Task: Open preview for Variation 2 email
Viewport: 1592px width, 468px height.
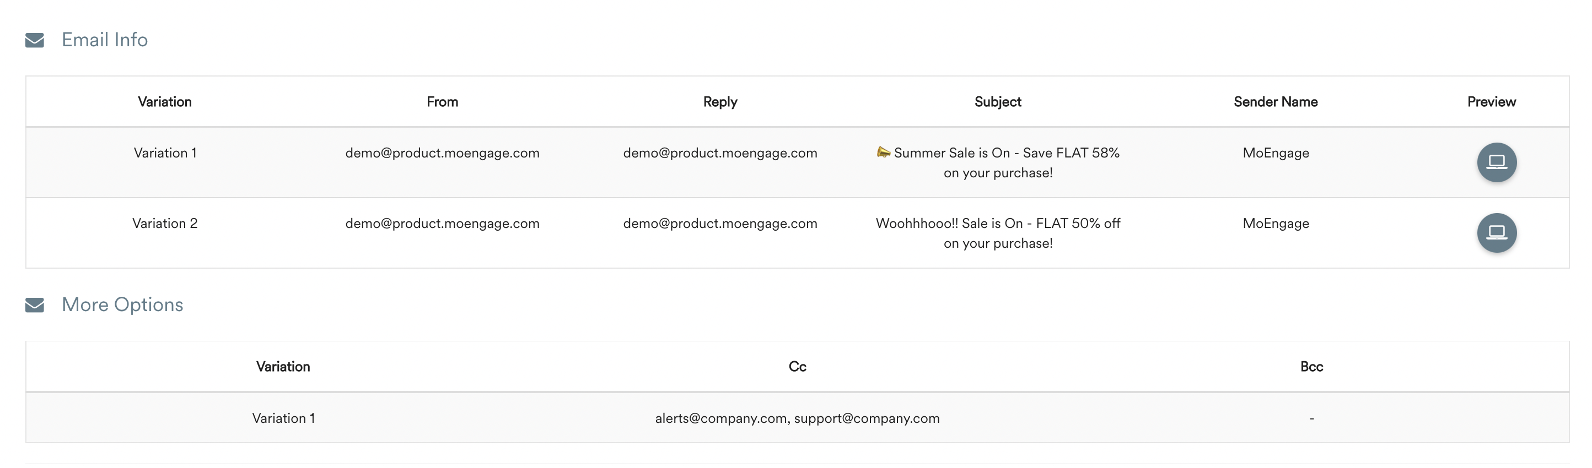Action: (x=1496, y=233)
